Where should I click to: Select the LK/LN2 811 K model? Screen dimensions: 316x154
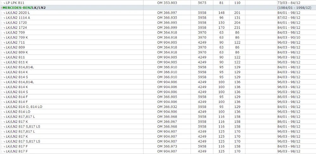point(17,62)
